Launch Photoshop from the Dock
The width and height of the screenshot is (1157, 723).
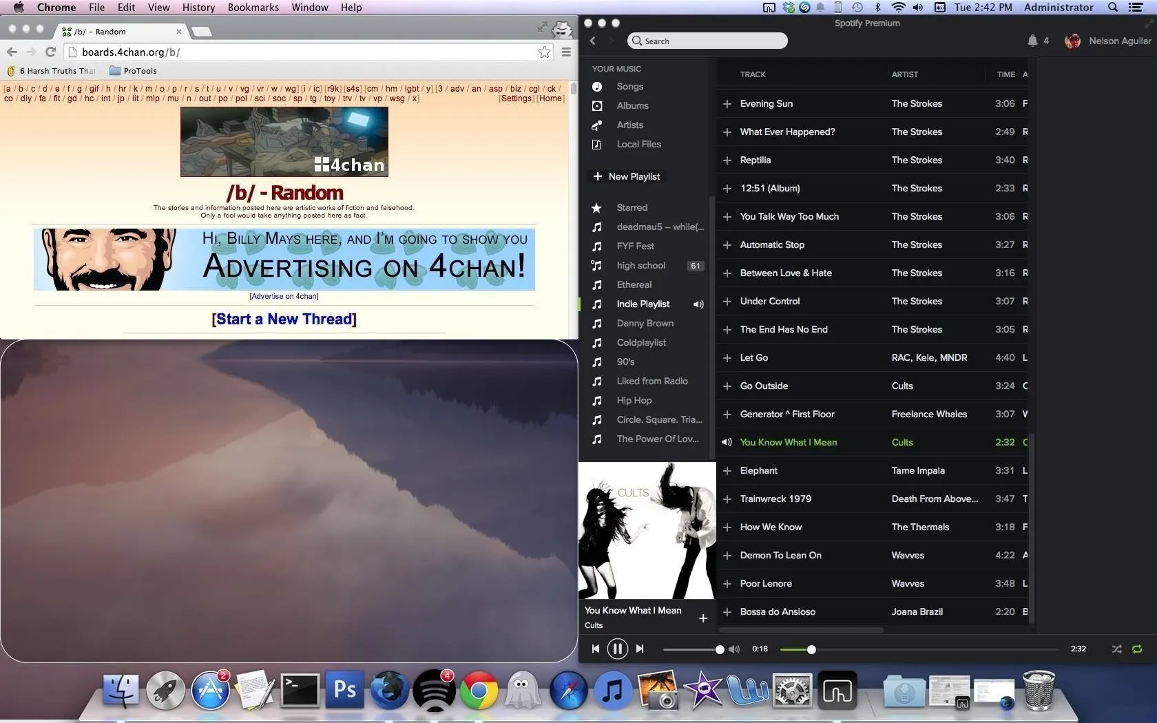(344, 690)
